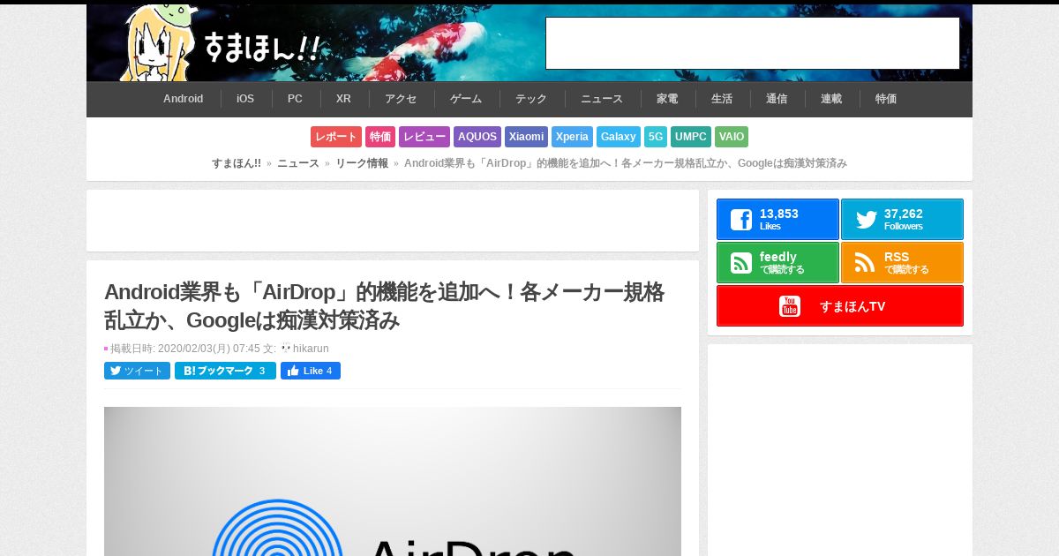Open the 家電 menu item
This screenshot has width=1059, height=556.
(667, 99)
